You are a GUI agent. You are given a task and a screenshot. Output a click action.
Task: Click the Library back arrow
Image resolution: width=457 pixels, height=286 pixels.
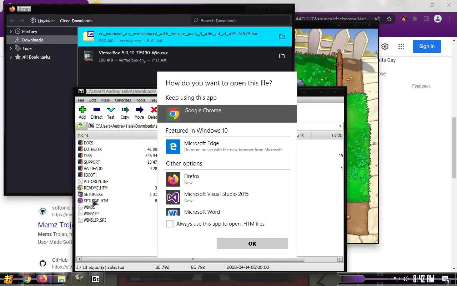pos(12,21)
